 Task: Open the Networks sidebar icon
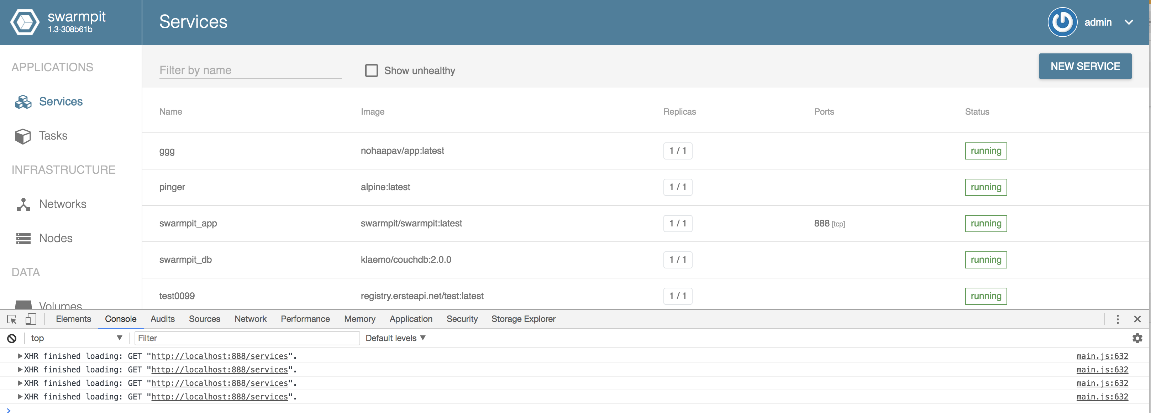[x=23, y=204]
